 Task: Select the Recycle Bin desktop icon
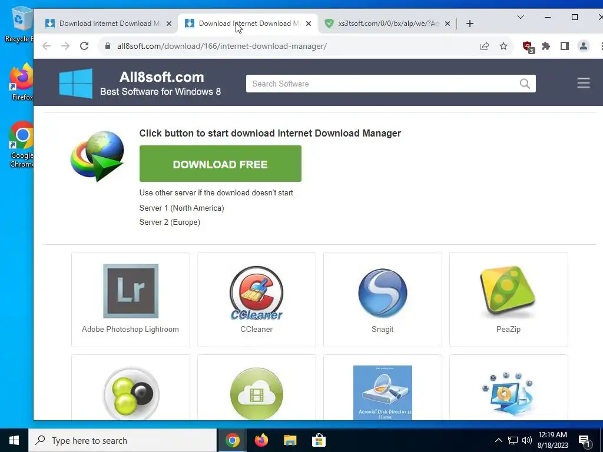[19, 24]
